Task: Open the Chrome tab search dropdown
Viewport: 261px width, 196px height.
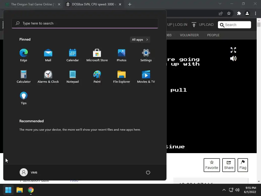Action: click(220, 4)
